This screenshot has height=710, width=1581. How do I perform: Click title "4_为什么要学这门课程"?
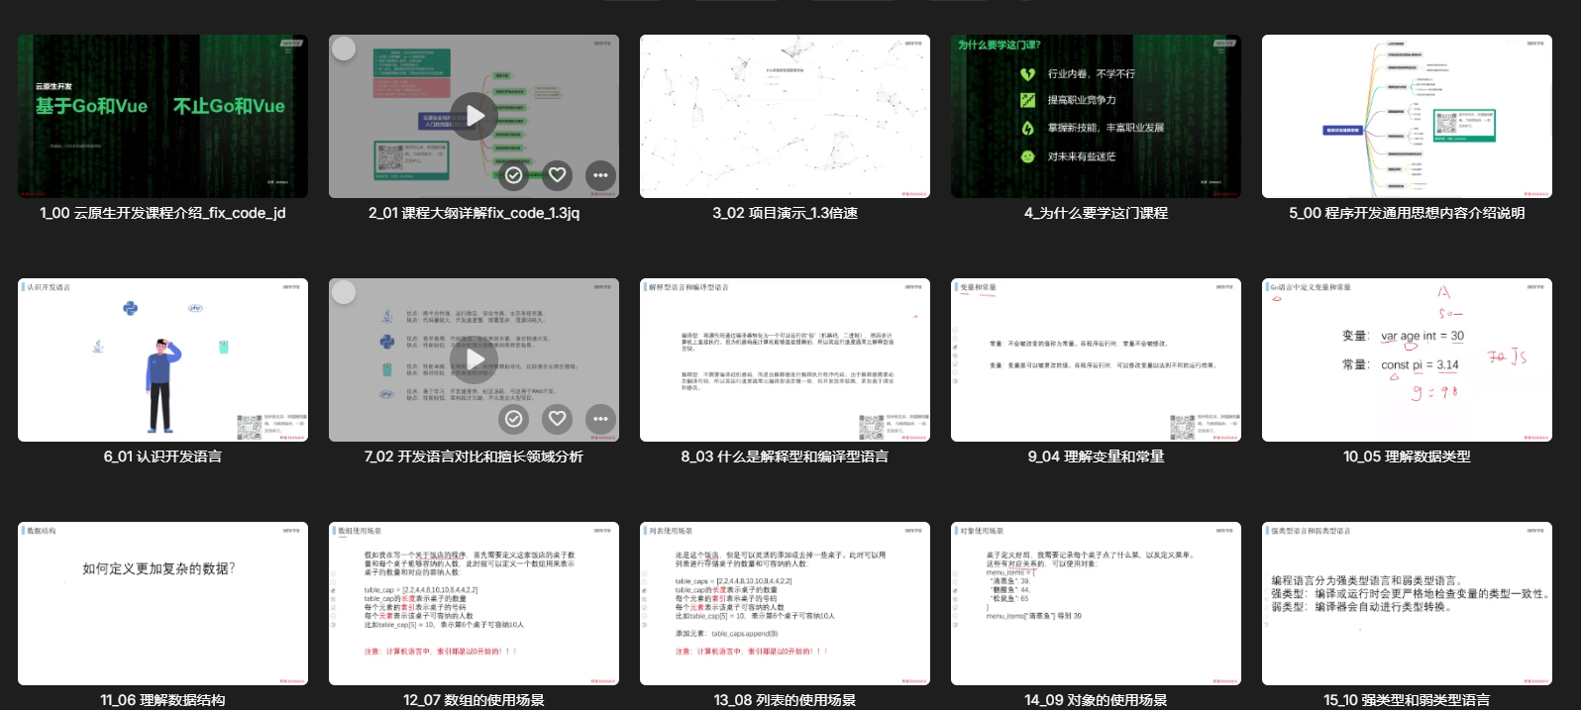click(x=1096, y=213)
